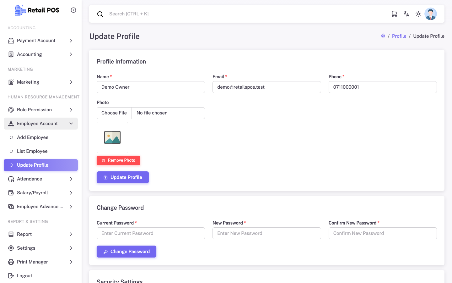This screenshot has width=452, height=283.
Task: Click the Retail POS logo icon
Action: [x=20, y=10]
